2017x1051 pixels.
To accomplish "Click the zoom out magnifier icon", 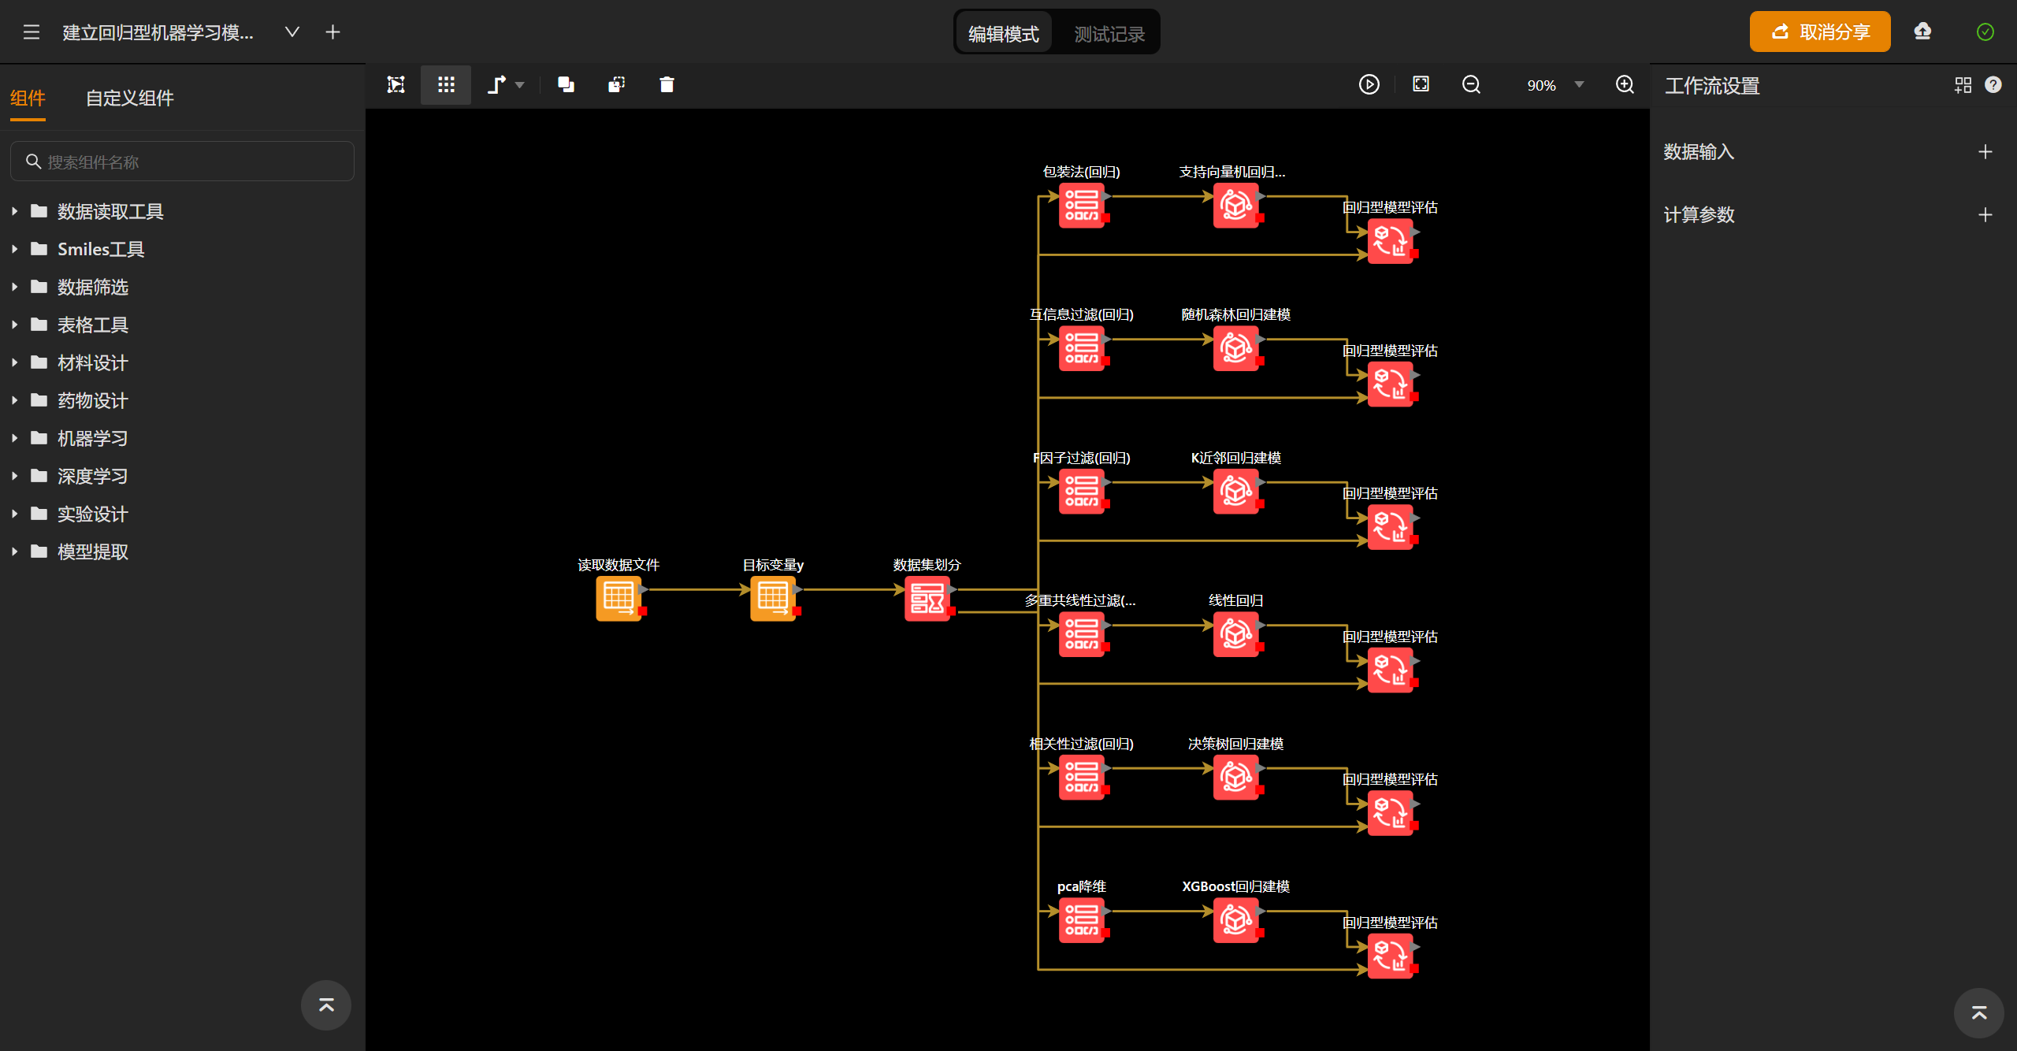I will [x=1471, y=84].
